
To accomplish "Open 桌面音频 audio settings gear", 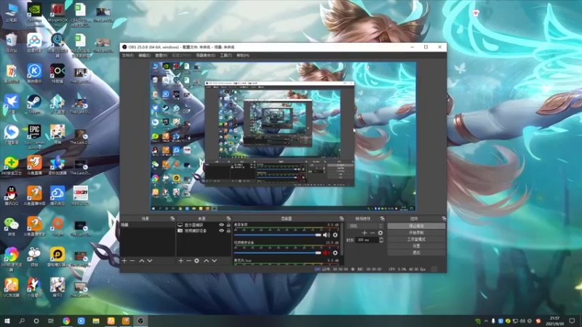I will pyautogui.click(x=335, y=235).
